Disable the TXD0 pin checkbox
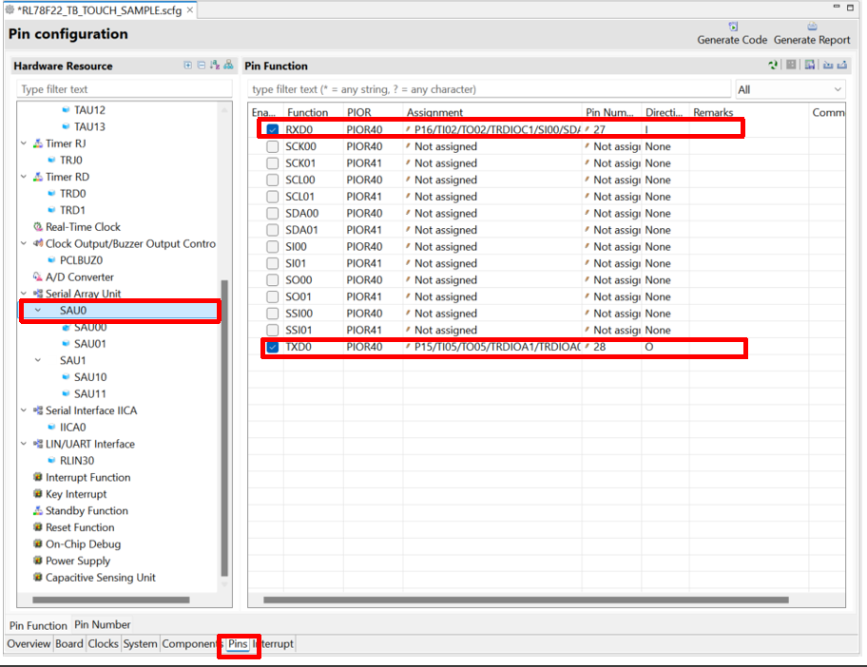867x667 pixels. [x=273, y=348]
